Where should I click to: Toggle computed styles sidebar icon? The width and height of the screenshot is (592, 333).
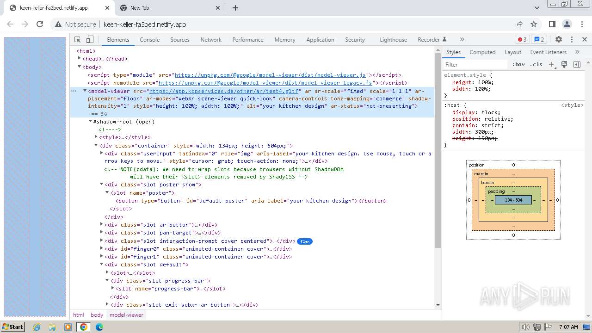[x=577, y=65]
